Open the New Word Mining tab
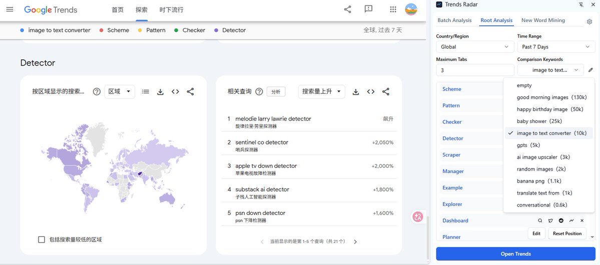 [543, 20]
